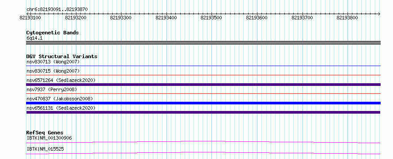Click the magenta line for IBTK|NM_001300906
The image size is (393, 159).
pyautogui.click(x=203, y=142)
